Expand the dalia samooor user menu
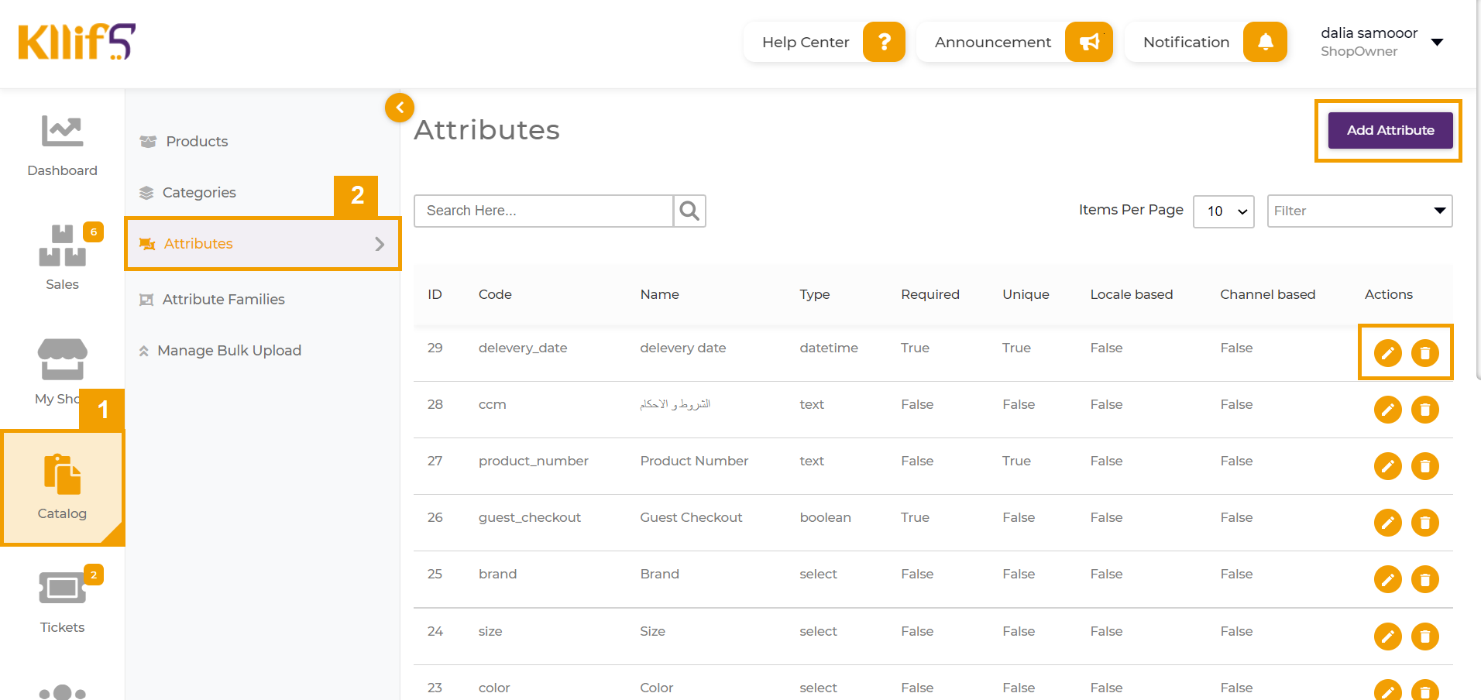 (x=1438, y=42)
